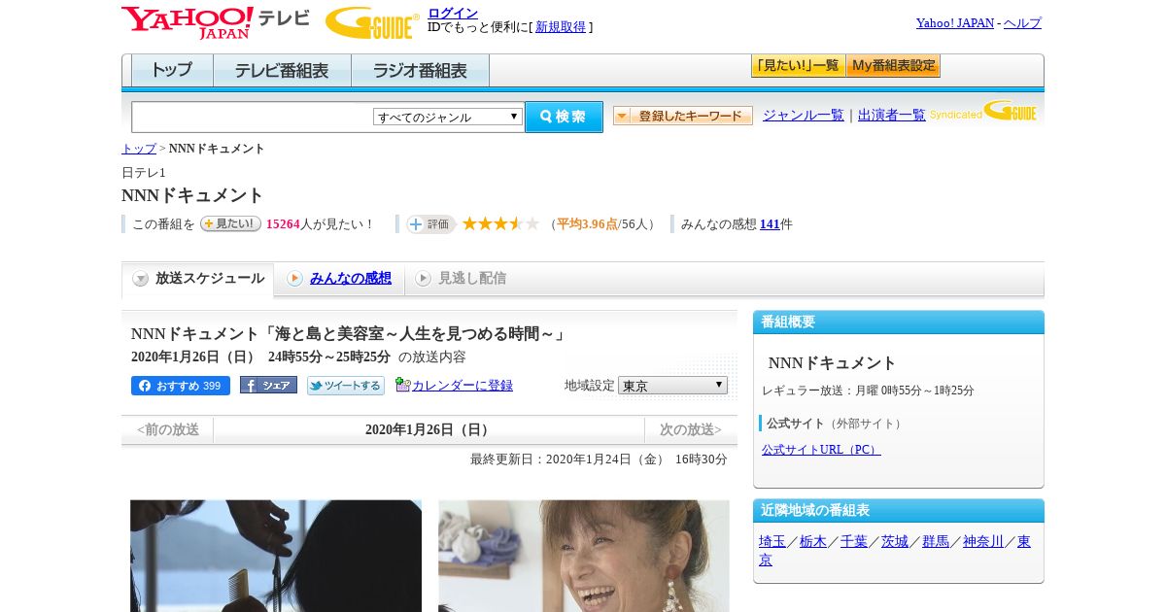Click the hair cutting program photo

pyautogui.click(x=276, y=556)
